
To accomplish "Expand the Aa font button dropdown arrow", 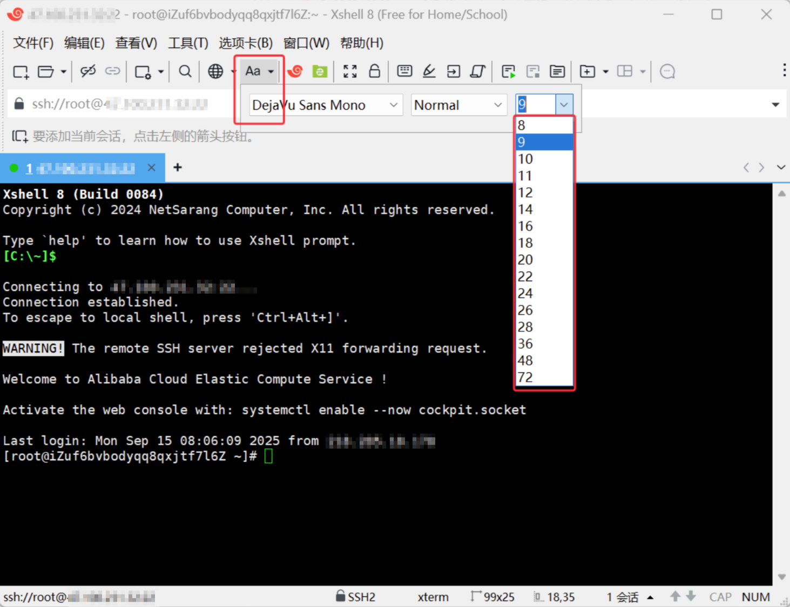I will coord(271,72).
